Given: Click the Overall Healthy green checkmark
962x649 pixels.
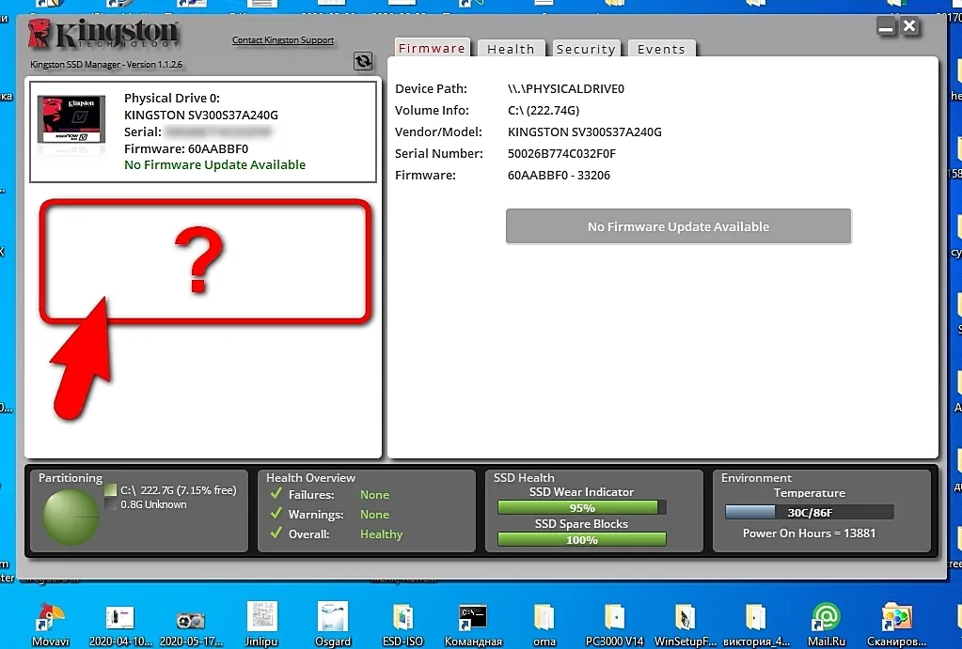Looking at the screenshot, I should 276,533.
